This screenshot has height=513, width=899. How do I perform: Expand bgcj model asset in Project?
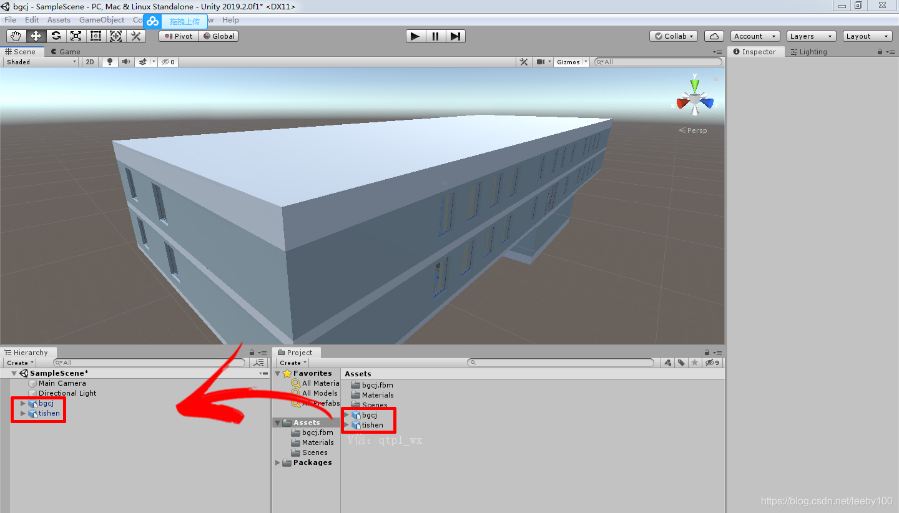tap(346, 415)
